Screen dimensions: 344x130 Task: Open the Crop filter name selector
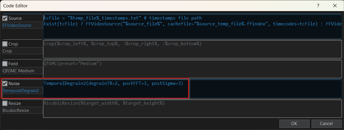pos(22,51)
